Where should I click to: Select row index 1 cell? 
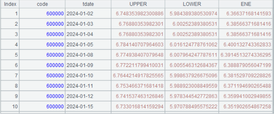point(10,13)
